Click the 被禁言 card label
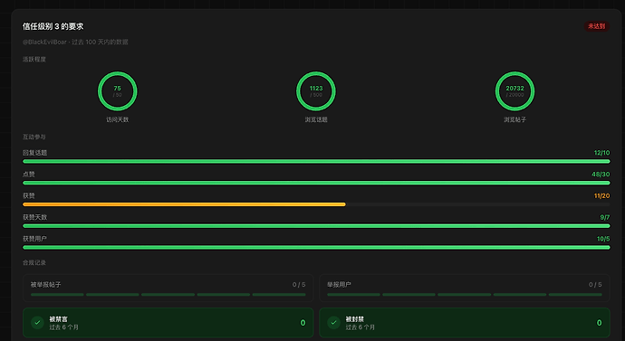This screenshot has width=625, height=341. coord(59,319)
